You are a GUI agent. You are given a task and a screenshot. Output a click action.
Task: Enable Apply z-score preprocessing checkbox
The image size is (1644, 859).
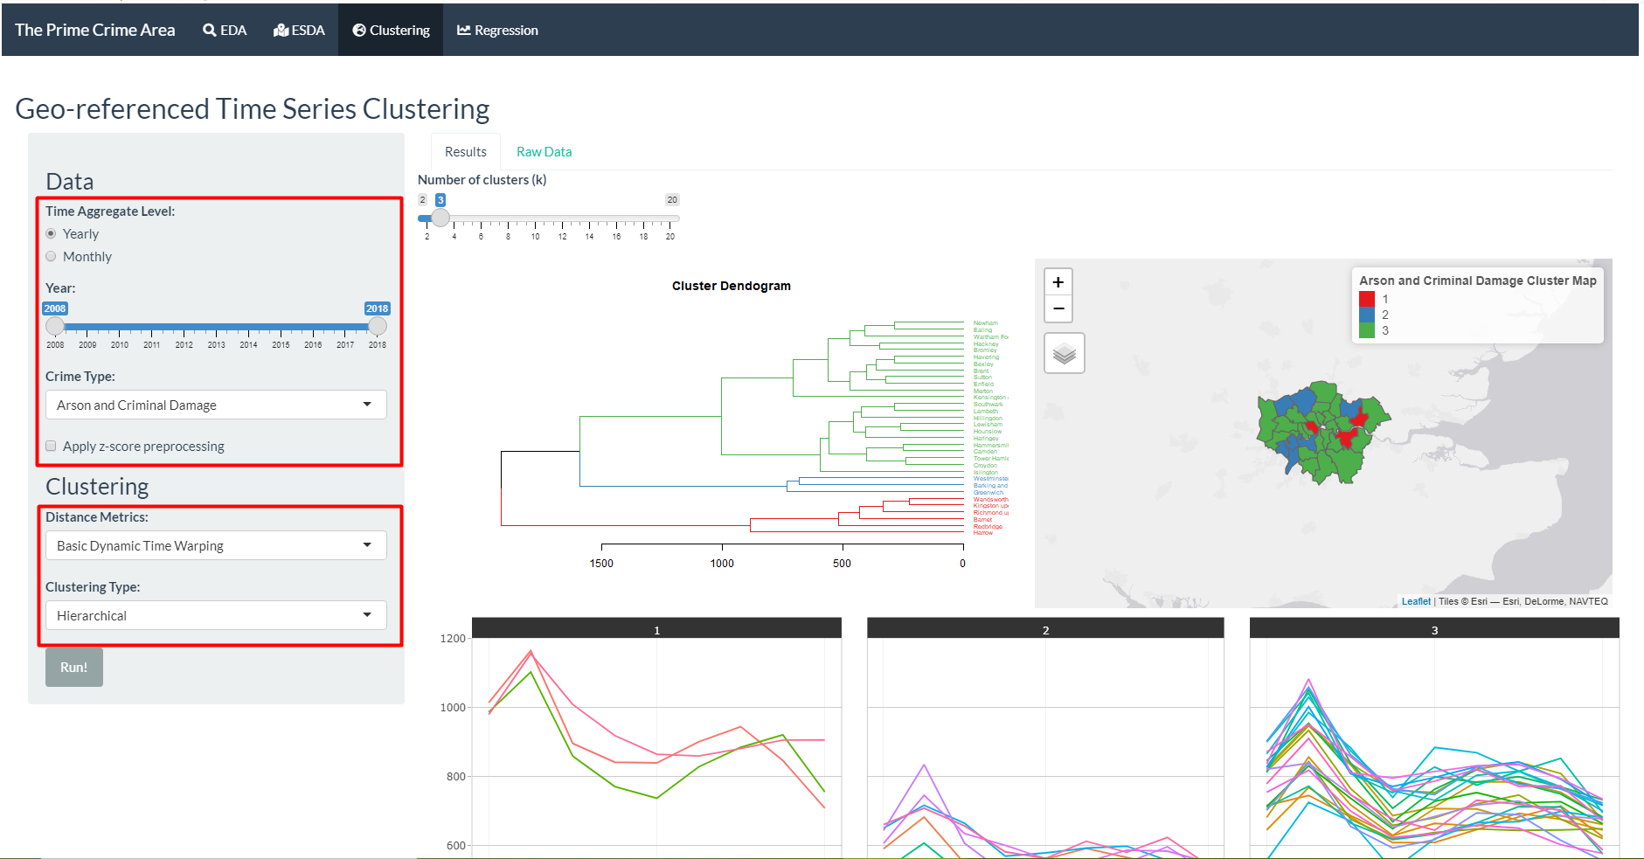[52, 446]
